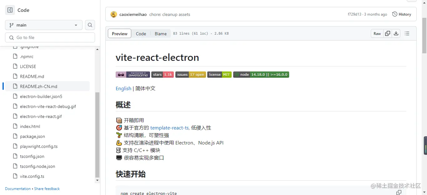
Task: Open electron-vite-react-debug.gif file
Action: point(48,106)
